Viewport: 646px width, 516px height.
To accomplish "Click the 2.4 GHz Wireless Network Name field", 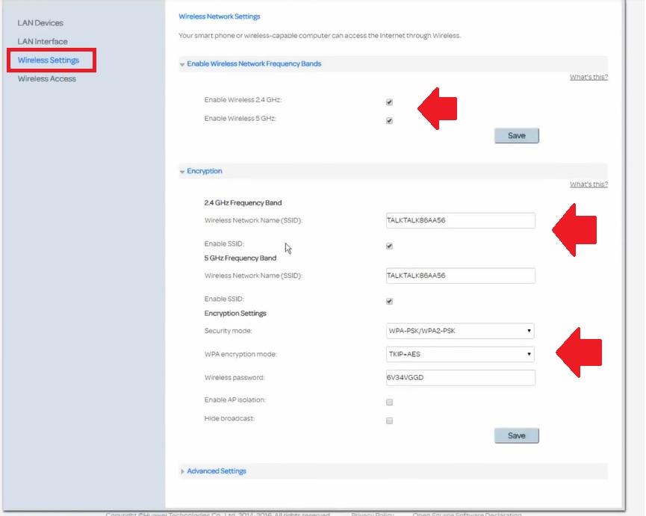I will click(460, 220).
